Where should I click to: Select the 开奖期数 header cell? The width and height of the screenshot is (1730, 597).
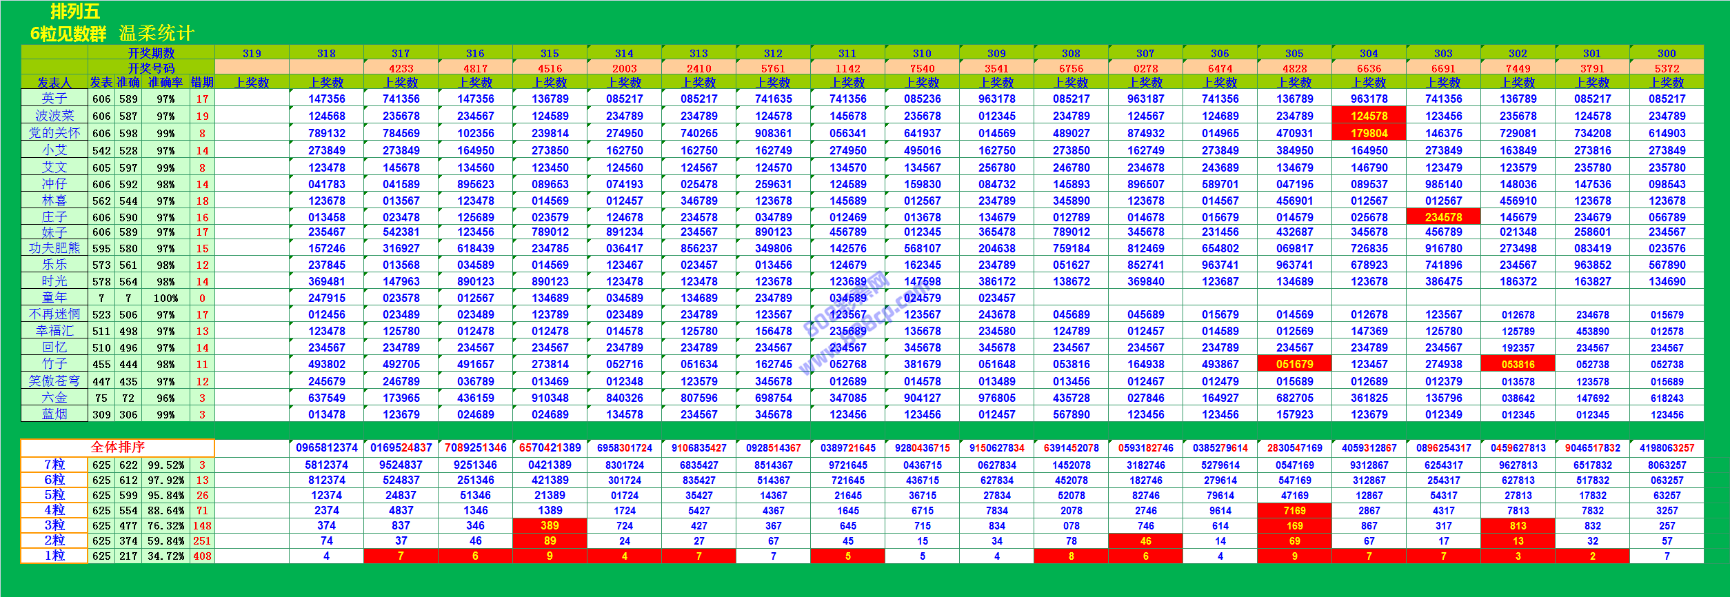point(151,53)
